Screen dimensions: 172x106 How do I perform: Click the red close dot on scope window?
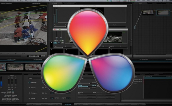(x=55, y=29)
